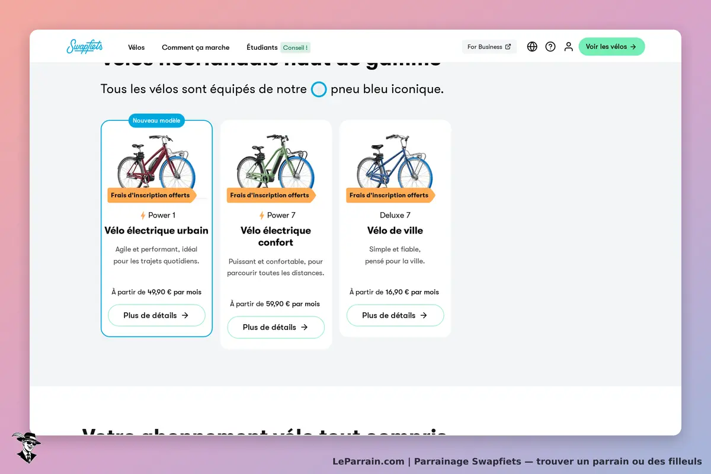Viewport: 711px width, 474px height.
Task: Open the For Business link
Action: click(x=489, y=47)
